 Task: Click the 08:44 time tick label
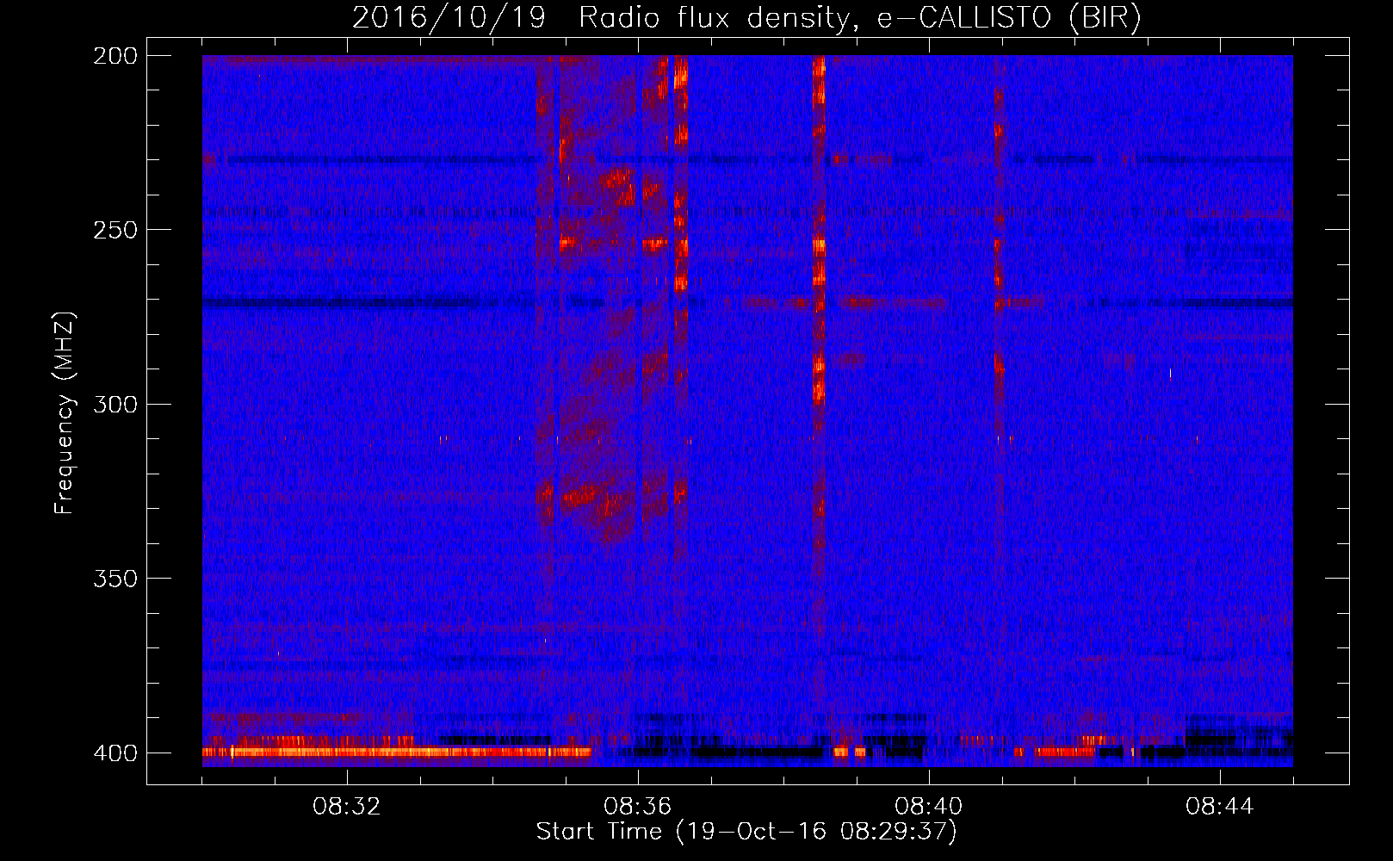[1220, 807]
